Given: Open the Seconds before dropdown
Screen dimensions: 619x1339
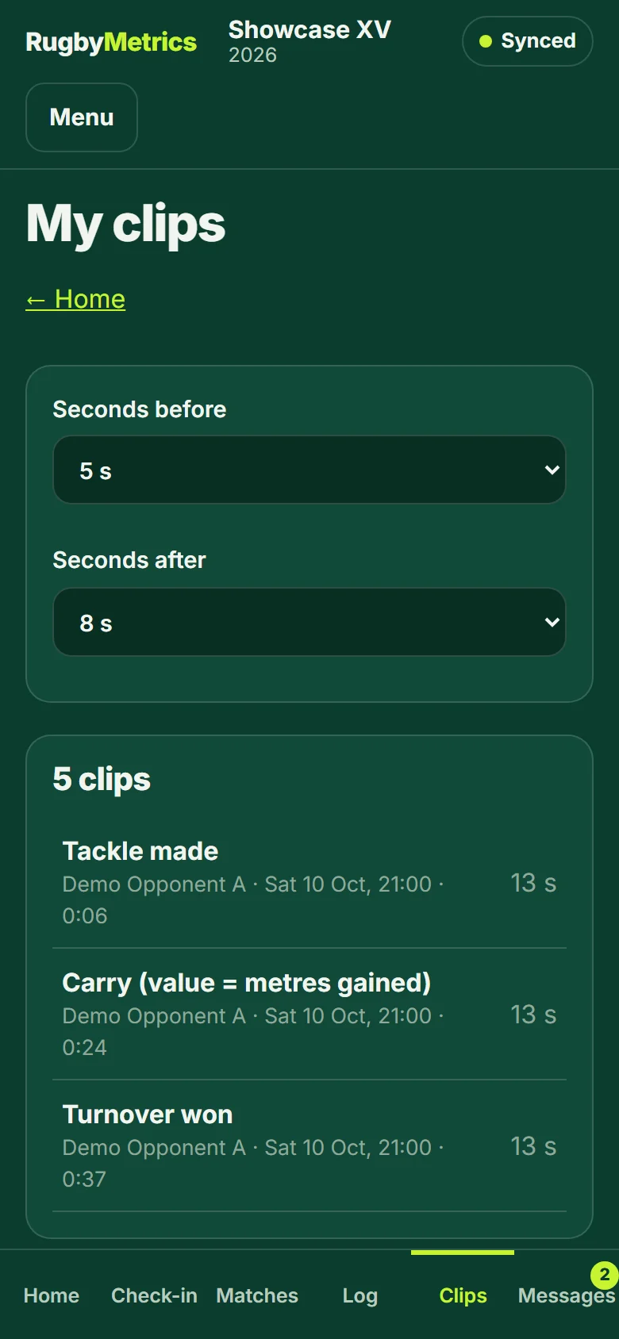Looking at the screenshot, I should tap(309, 470).
